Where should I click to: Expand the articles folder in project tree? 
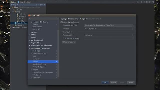point(13,9)
